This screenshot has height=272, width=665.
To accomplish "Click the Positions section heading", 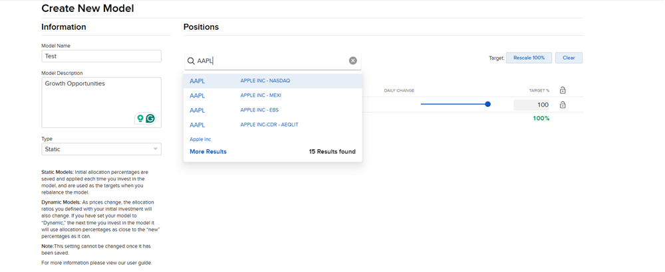I will click(x=201, y=27).
